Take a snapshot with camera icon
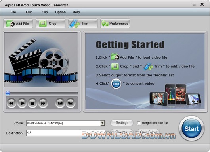The width and height of the screenshot is (210, 152). [x=60, y=103]
